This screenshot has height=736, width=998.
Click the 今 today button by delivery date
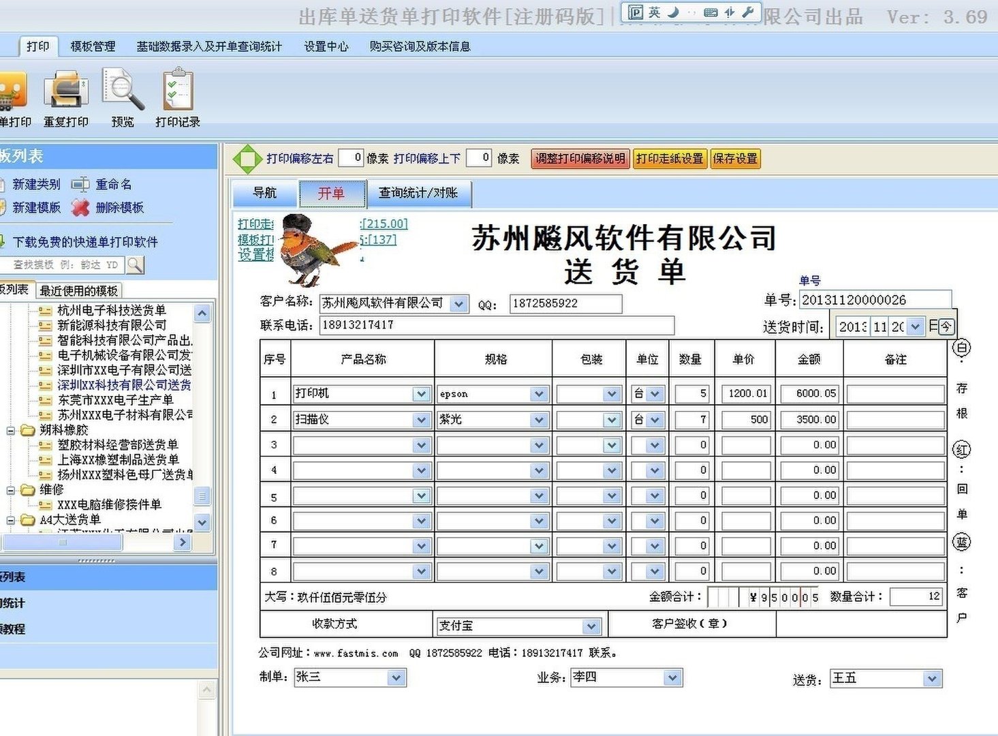coord(946,326)
